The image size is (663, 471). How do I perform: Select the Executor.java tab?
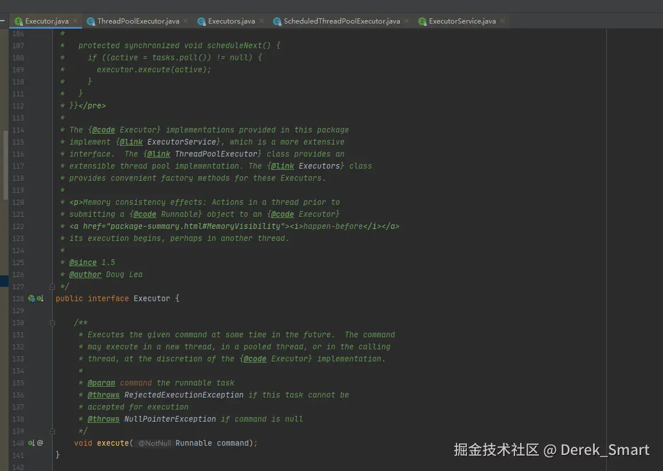click(x=46, y=21)
